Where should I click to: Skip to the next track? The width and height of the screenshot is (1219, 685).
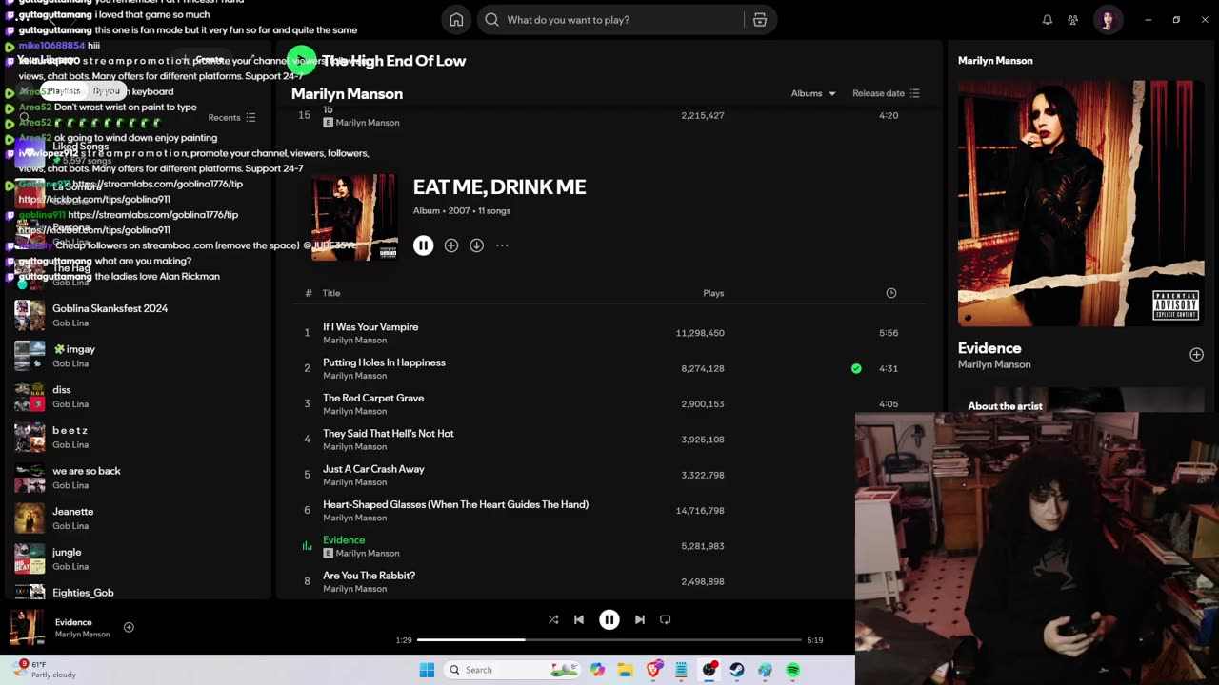[640, 619]
